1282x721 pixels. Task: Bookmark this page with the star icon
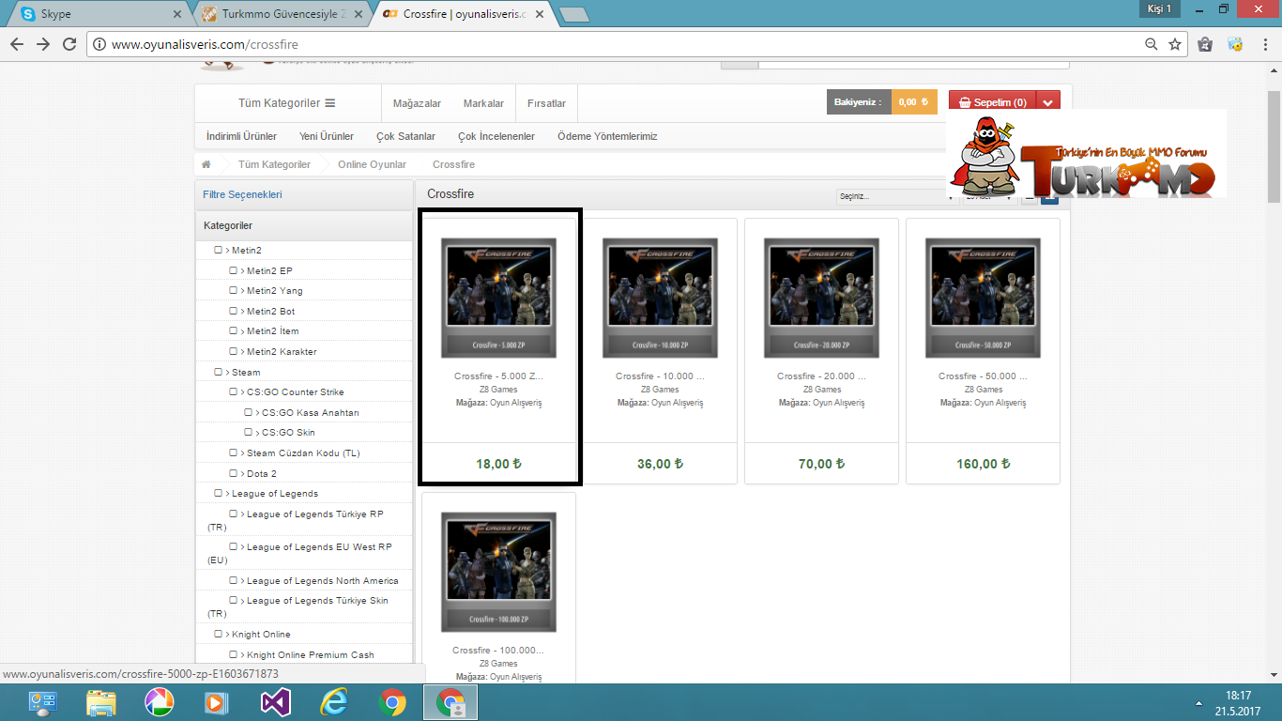pyautogui.click(x=1175, y=44)
